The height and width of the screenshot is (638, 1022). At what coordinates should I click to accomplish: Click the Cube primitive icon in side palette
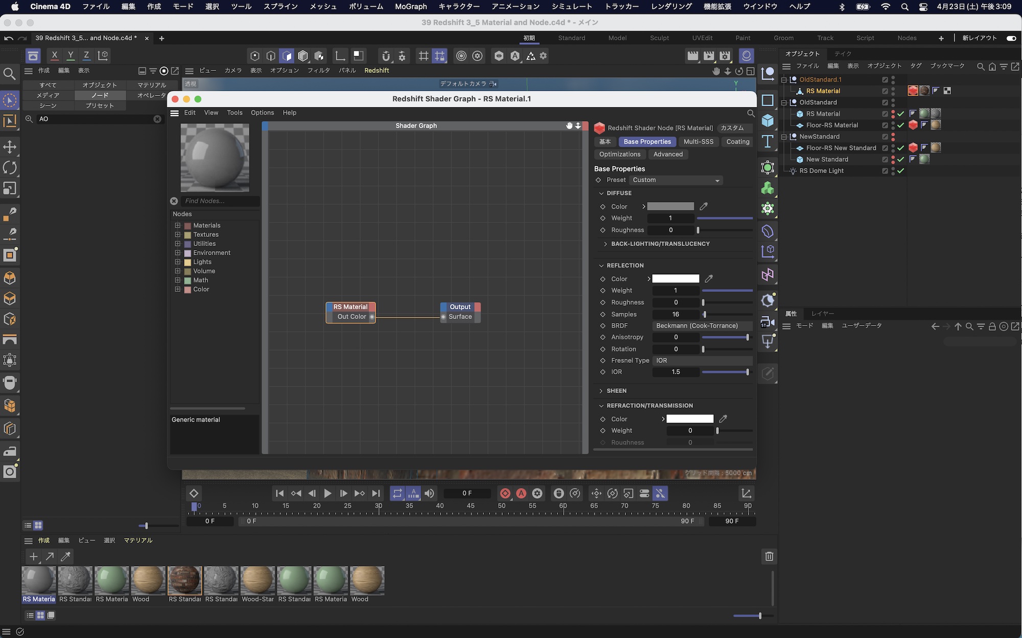pos(768,121)
